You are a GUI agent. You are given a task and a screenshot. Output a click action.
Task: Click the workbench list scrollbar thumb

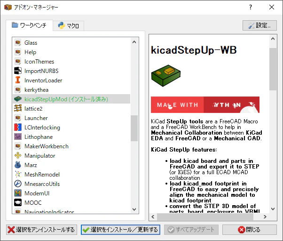134,128
